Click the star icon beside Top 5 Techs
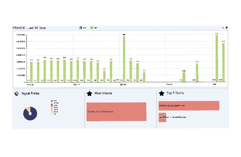Viewport: 241px width, 157px height. click(x=162, y=93)
